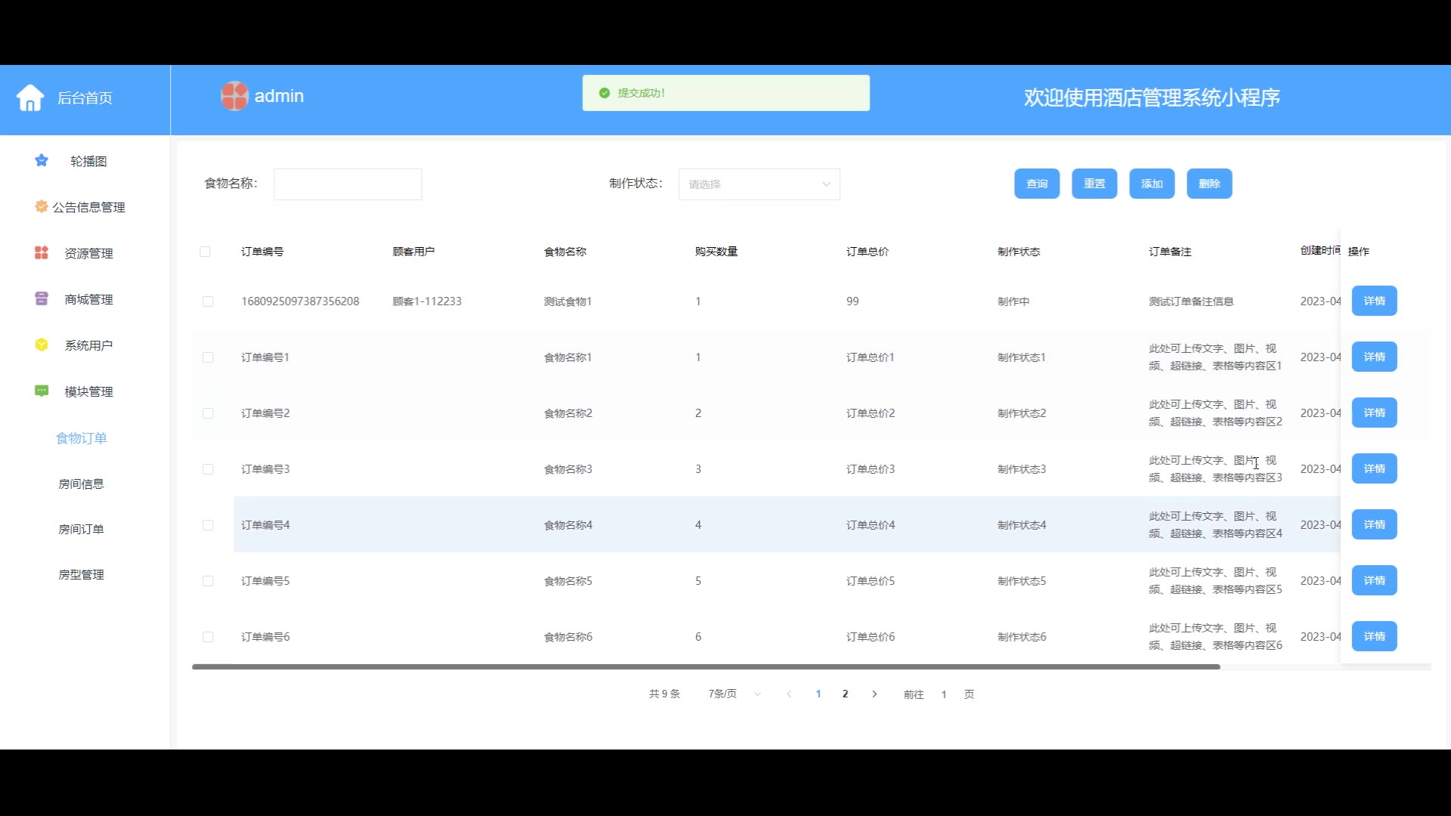Click 详情 for order 1680925097387356208
This screenshot has height=816, width=1451.
pos(1373,301)
